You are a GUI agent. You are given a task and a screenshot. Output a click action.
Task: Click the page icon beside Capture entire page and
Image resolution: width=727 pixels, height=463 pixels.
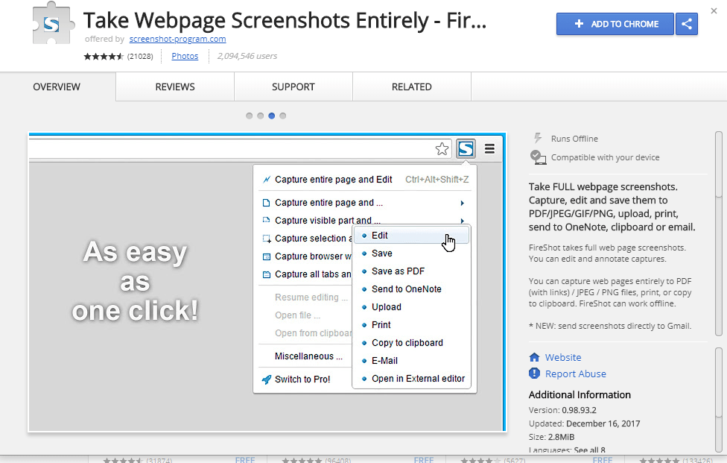[266, 203]
